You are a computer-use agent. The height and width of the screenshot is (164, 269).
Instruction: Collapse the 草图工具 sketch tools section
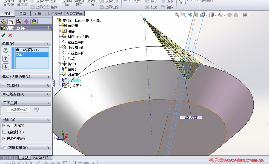click(48, 103)
